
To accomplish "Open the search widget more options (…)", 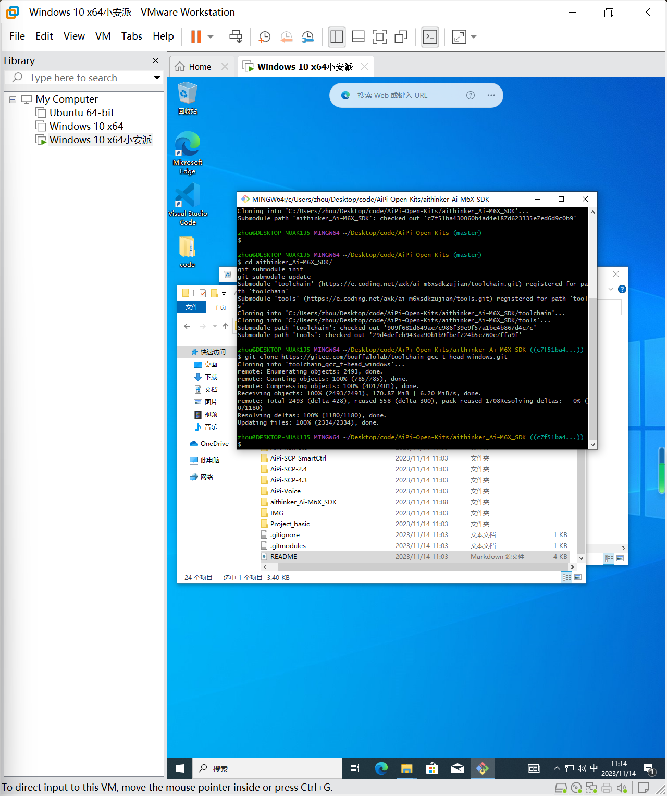I will [x=491, y=95].
